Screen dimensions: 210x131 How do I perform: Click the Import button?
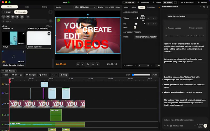pyautogui.click(x=7, y=12)
